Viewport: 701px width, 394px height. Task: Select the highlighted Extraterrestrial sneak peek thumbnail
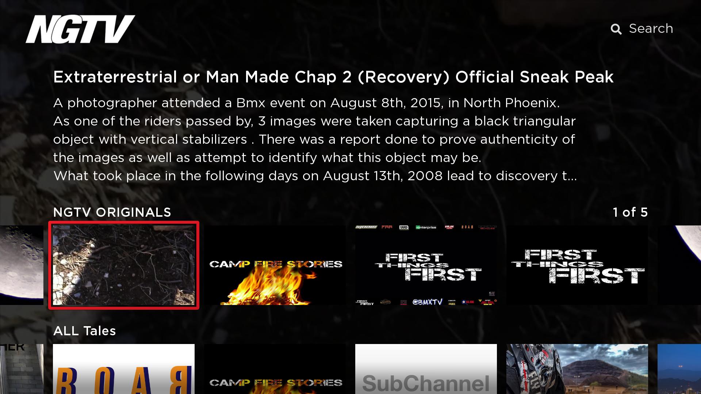[x=124, y=265]
